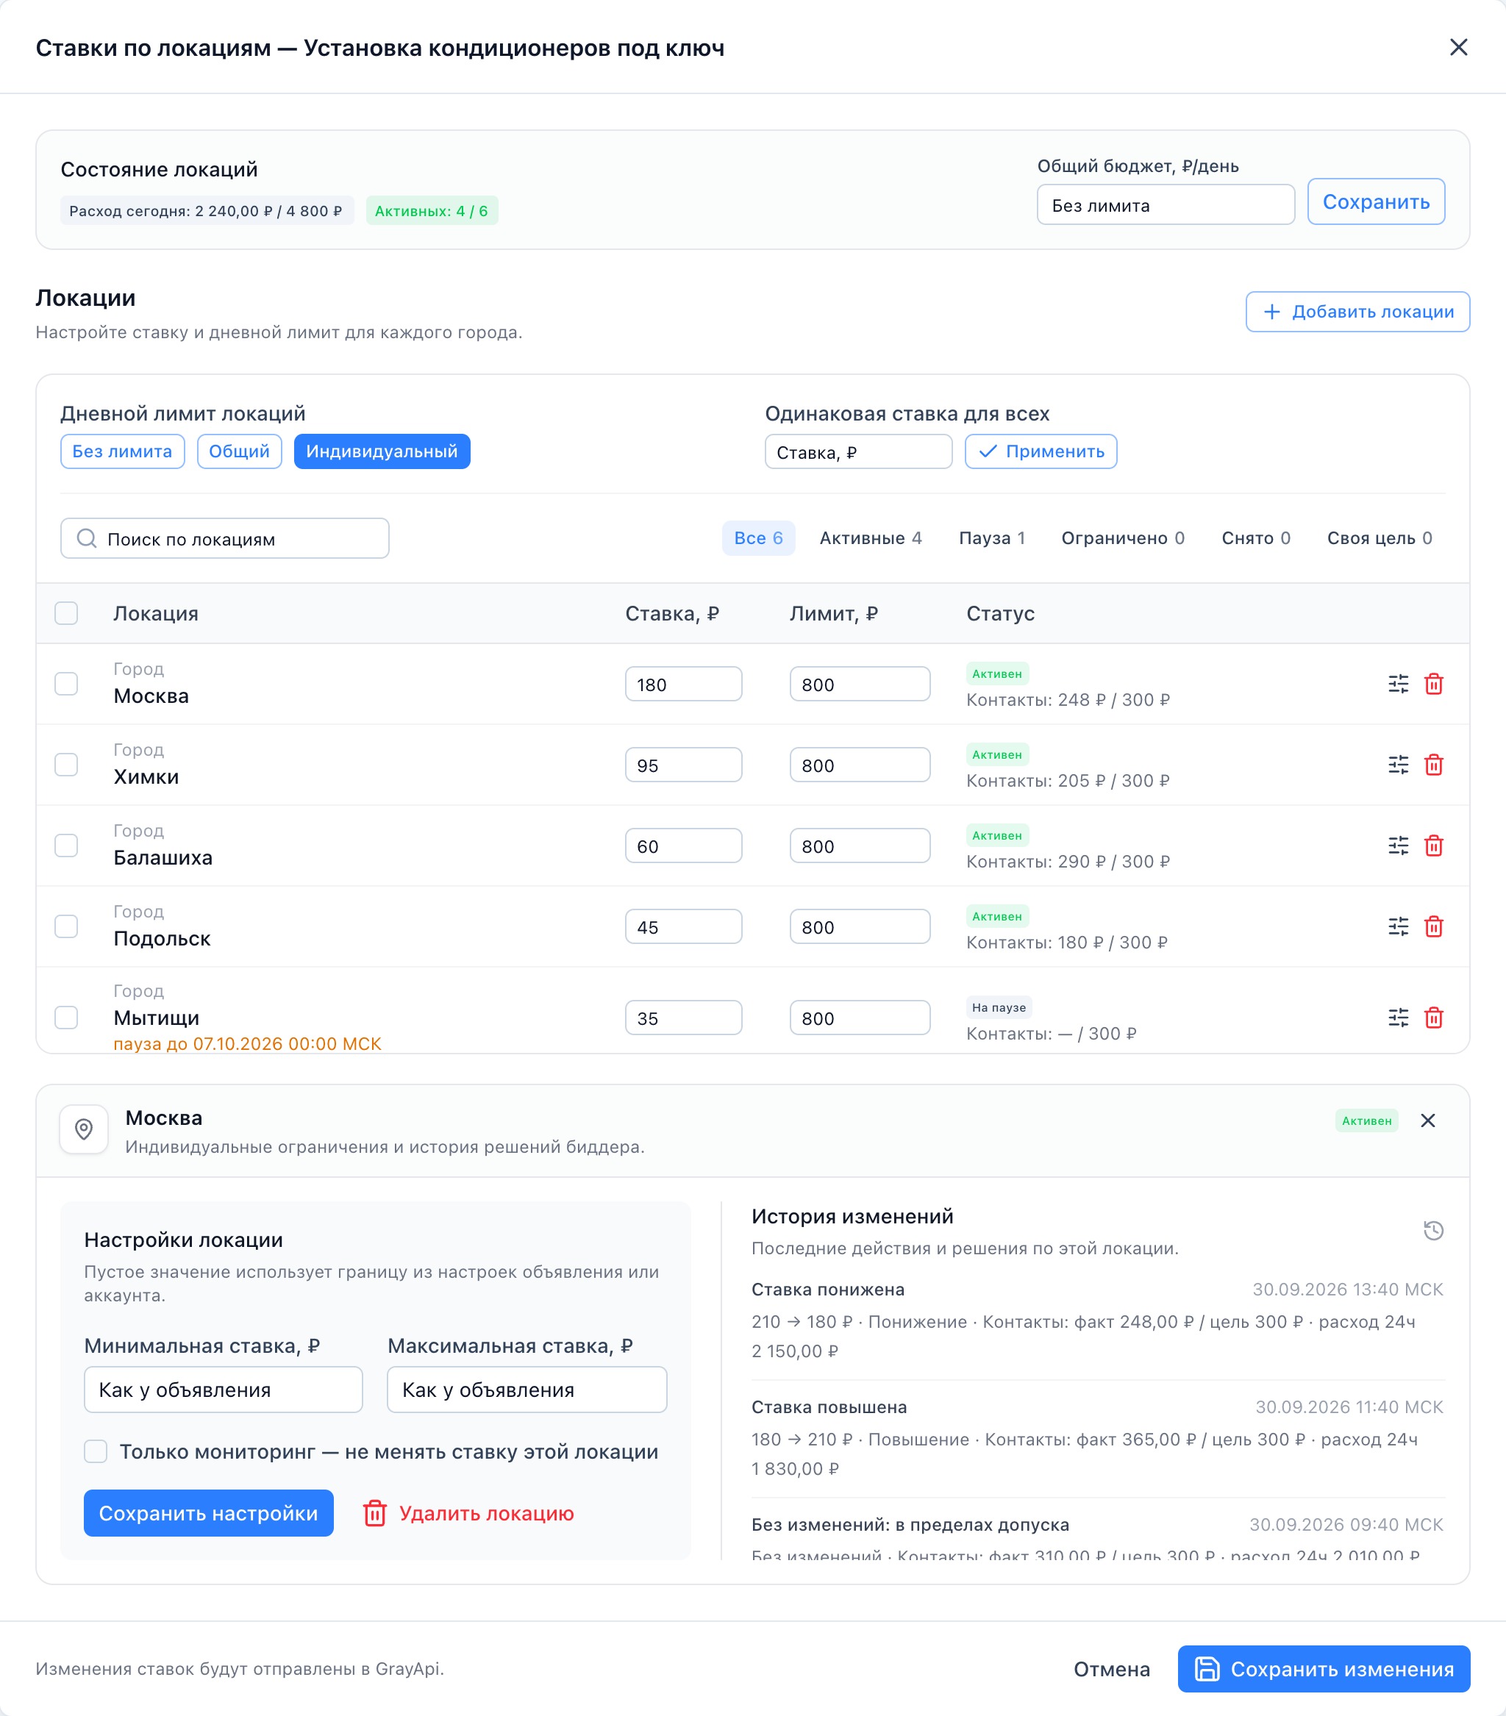Switch to the Пауза 1 filter tab
Screen dimensions: 1506x1716
tap(992, 538)
